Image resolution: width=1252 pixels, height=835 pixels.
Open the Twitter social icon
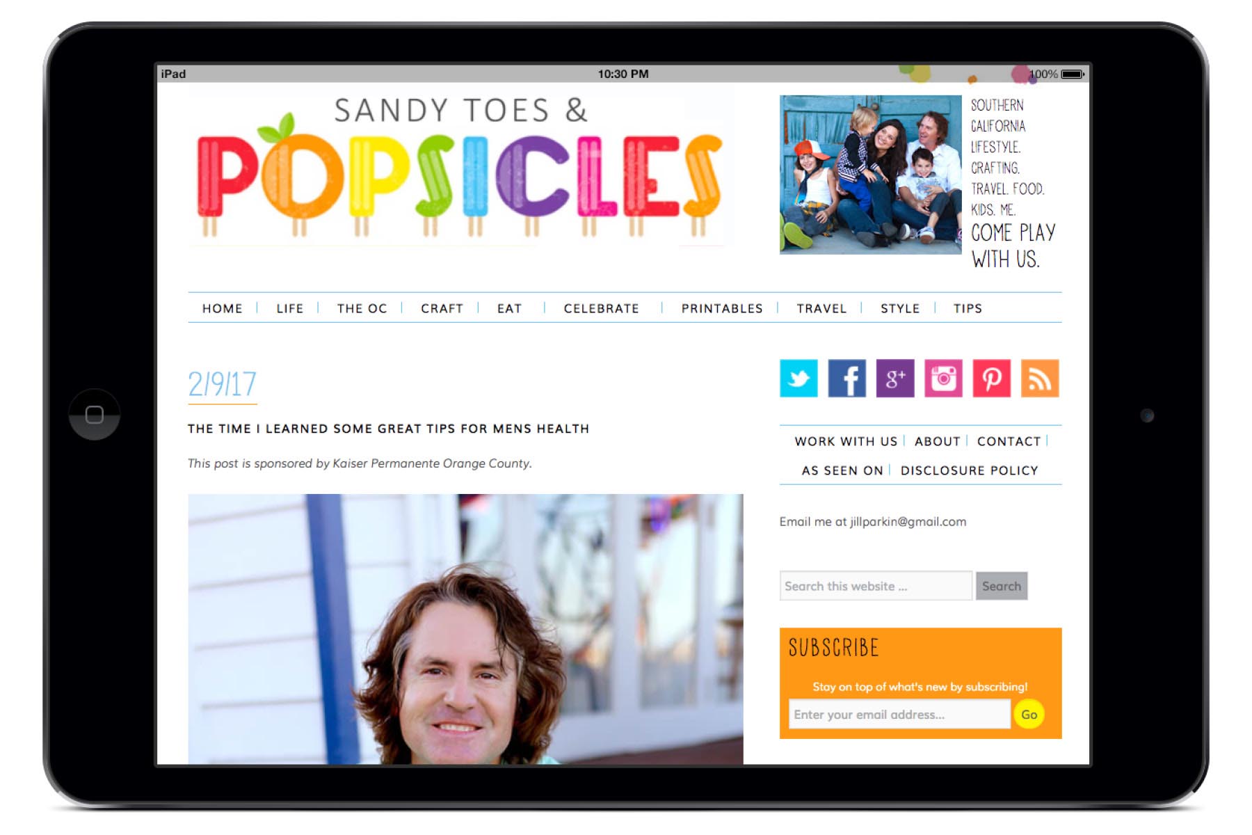[798, 379]
